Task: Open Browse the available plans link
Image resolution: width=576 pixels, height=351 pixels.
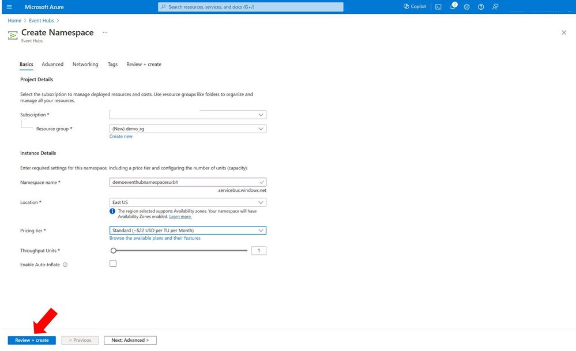Action: pos(155,238)
